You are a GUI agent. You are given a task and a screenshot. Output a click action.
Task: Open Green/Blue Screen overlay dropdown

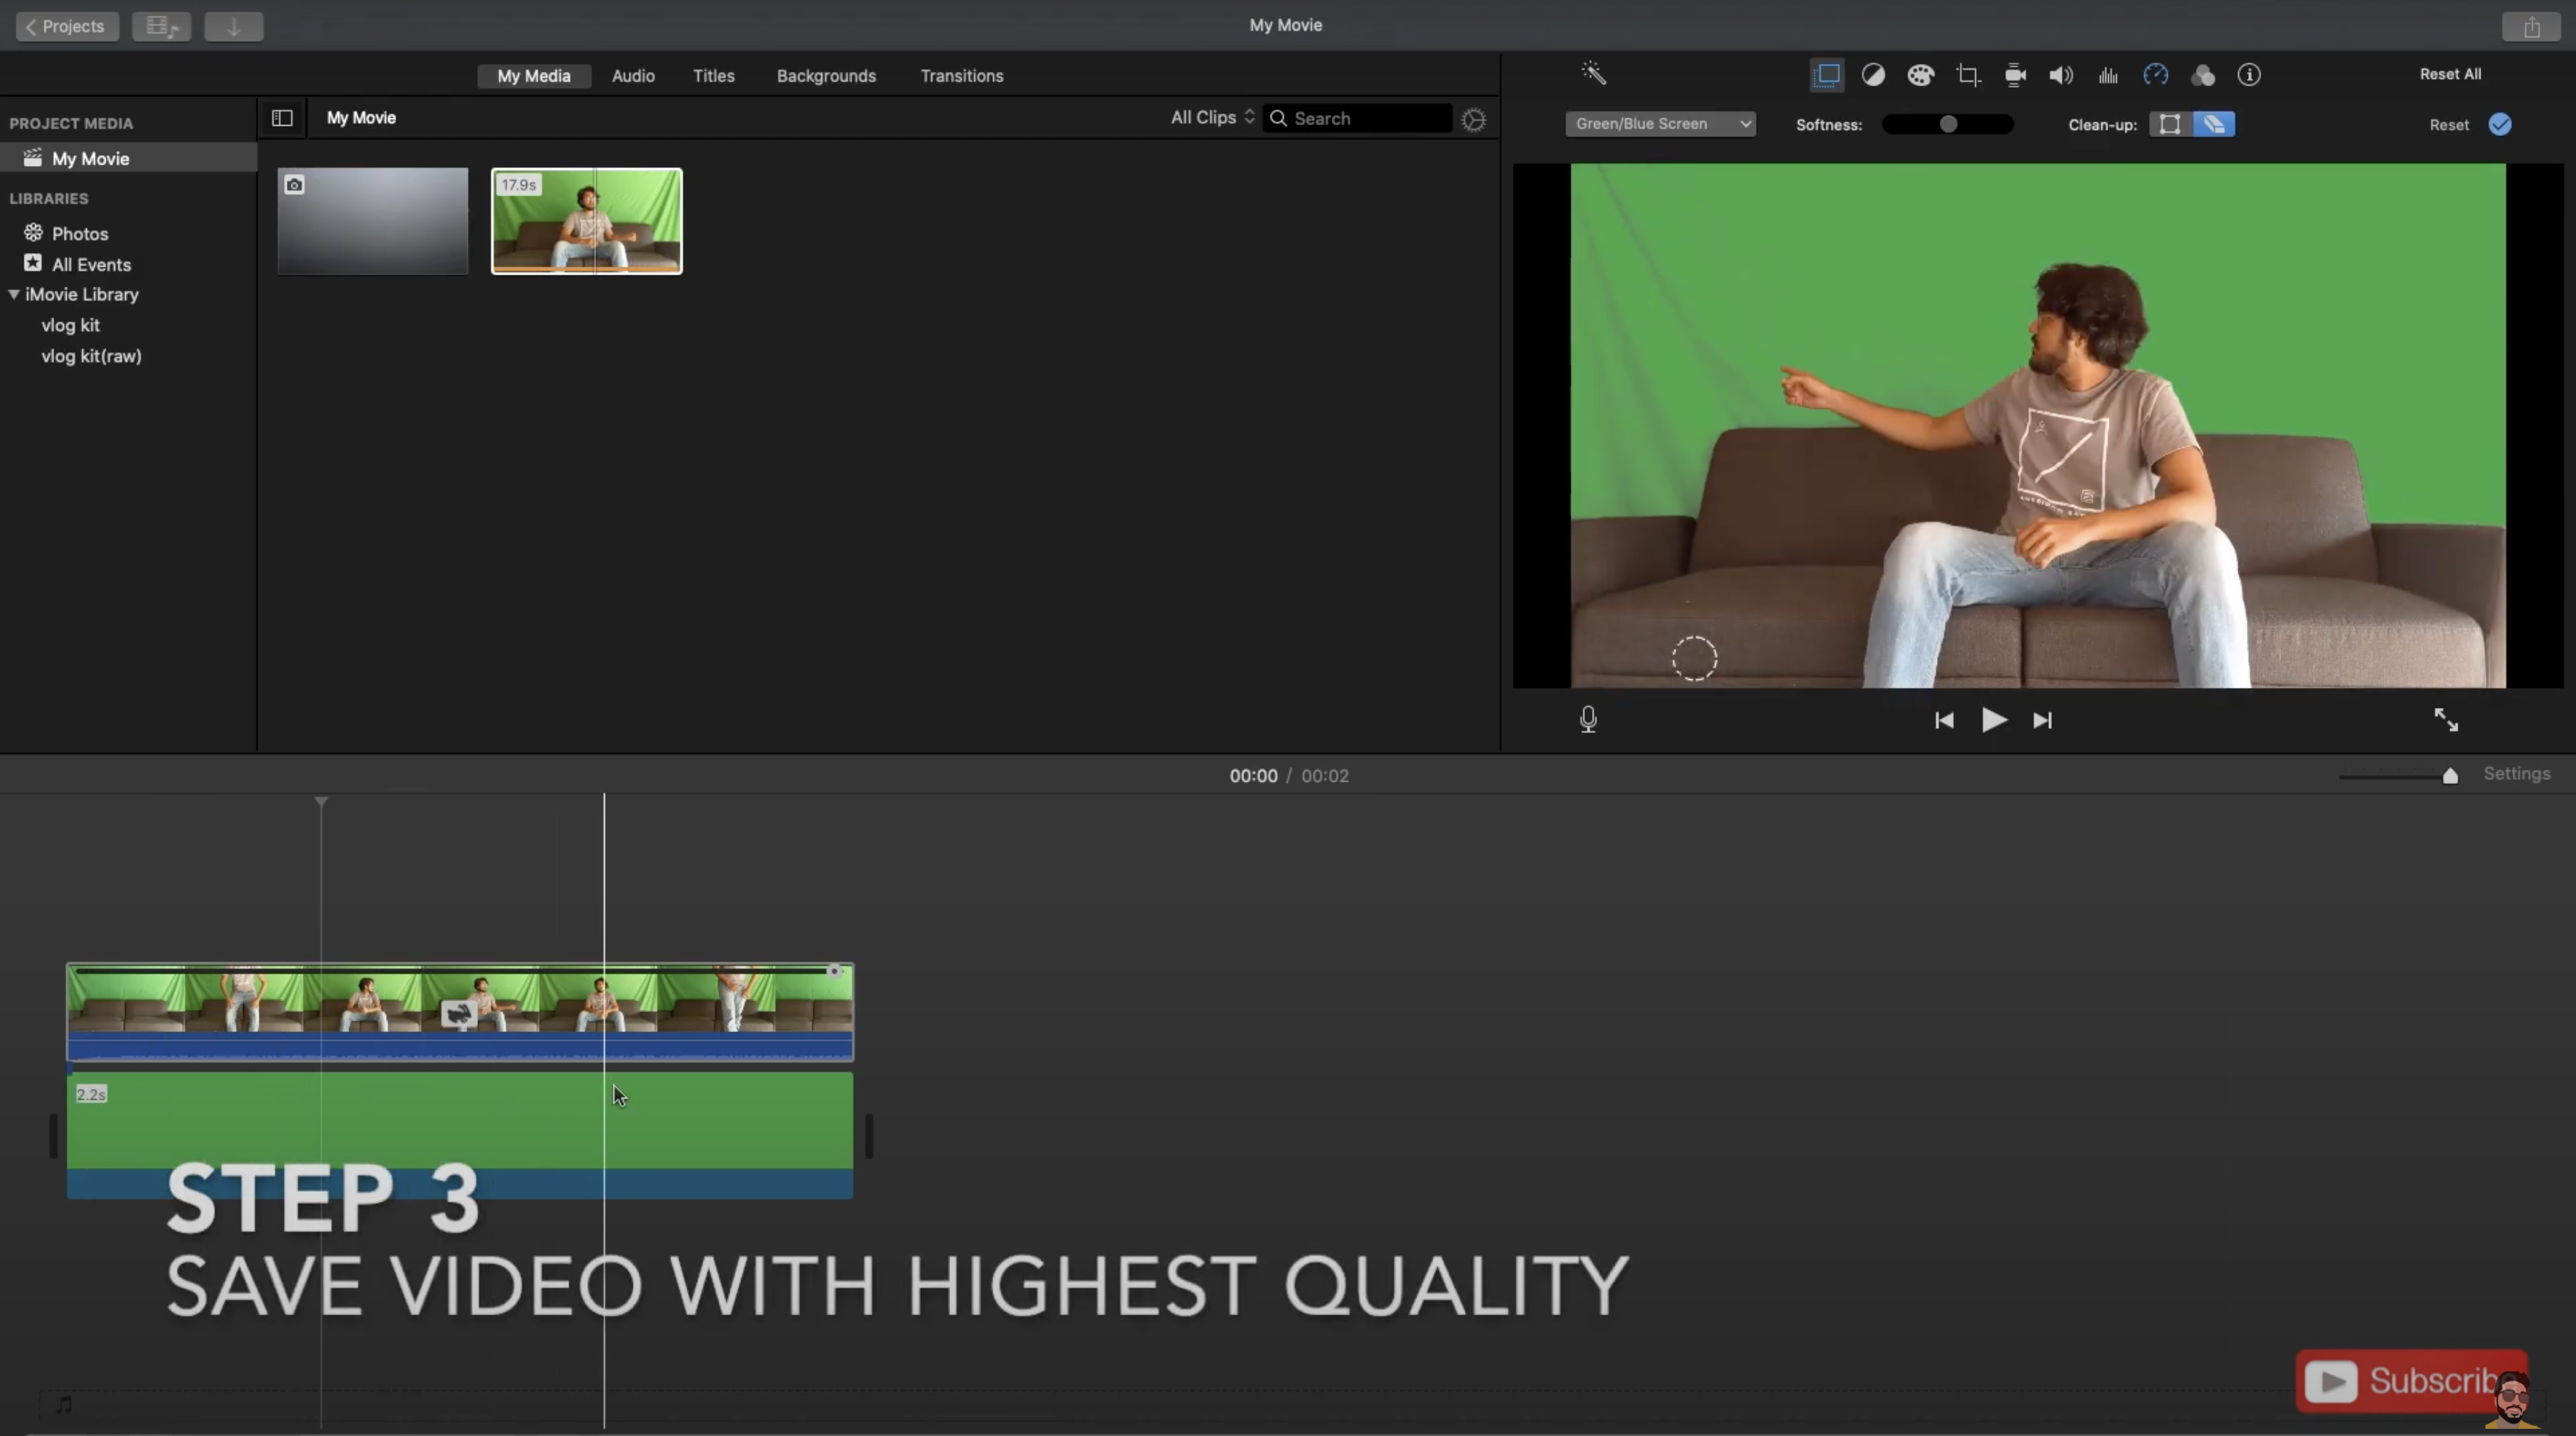point(1659,124)
